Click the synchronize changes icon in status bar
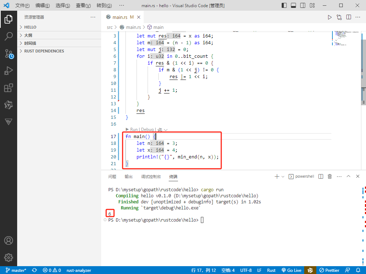The width and height of the screenshot is (366, 274). point(35,270)
